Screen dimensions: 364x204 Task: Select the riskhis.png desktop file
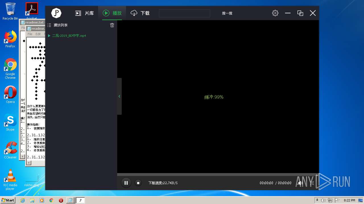[32, 181]
